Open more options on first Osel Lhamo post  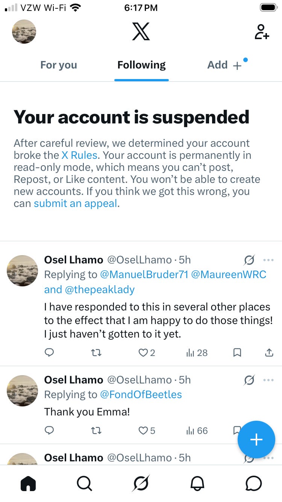point(268,260)
